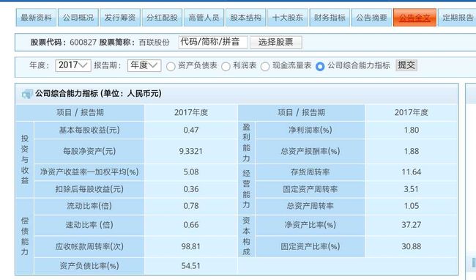Open the 公告摘要 tab
The width and height of the screenshot is (476, 280).
point(371,18)
